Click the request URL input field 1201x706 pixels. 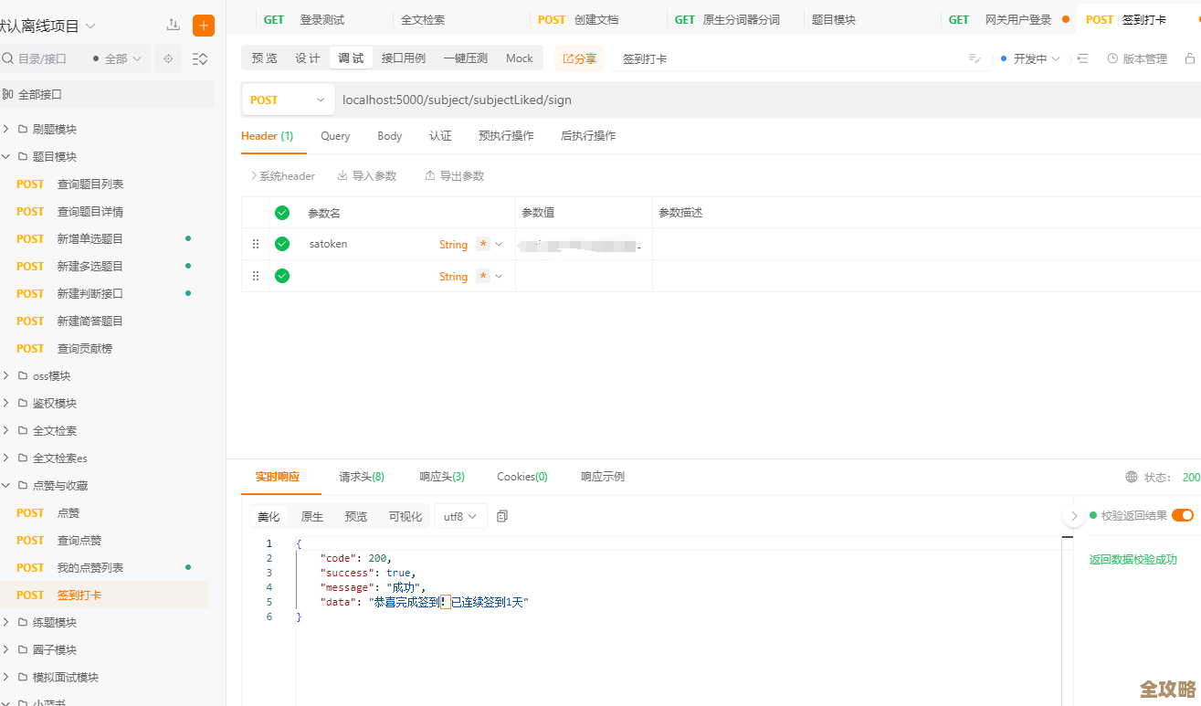(548, 100)
